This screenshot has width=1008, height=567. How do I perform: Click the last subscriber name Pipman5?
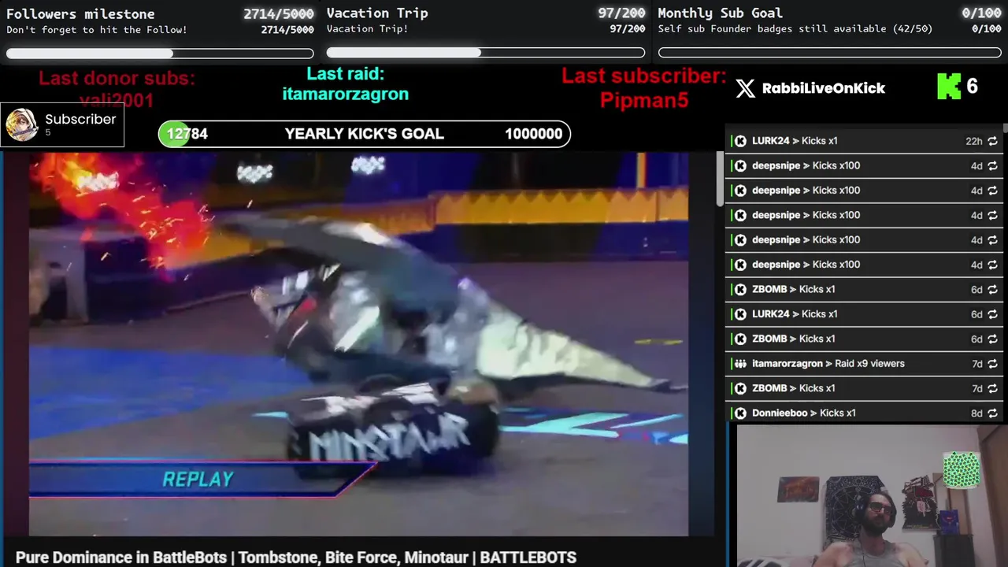click(644, 100)
